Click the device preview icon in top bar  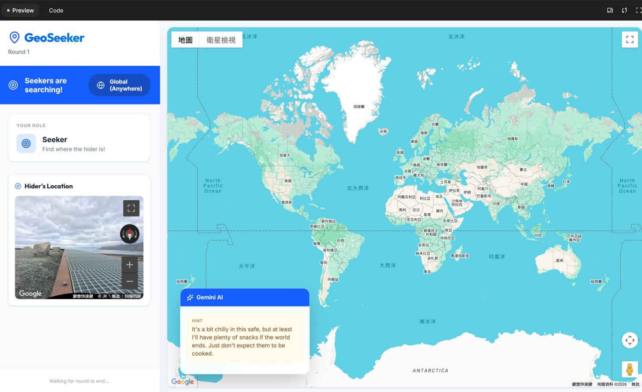tap(610, 10)
